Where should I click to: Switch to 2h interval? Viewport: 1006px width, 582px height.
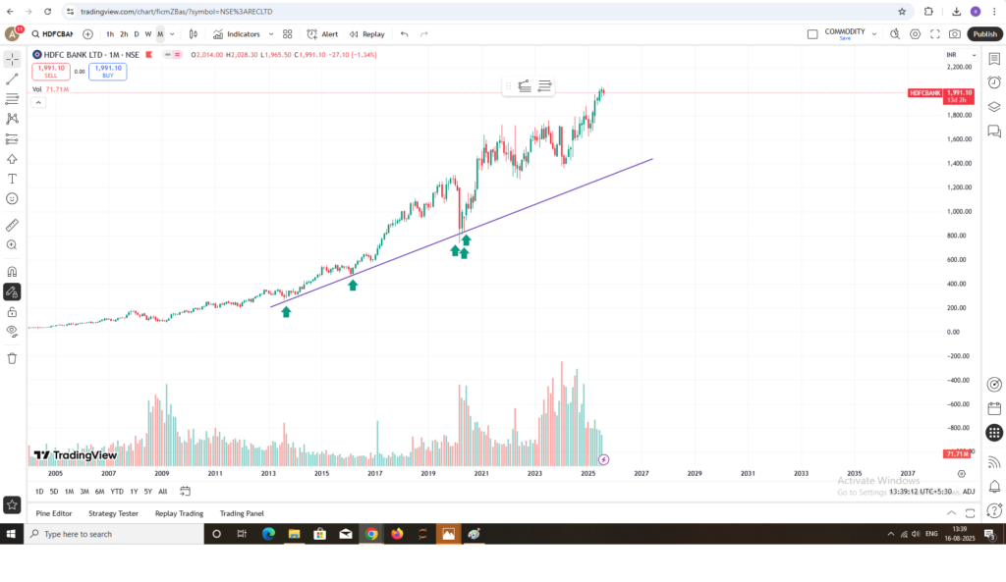[124, 34]
